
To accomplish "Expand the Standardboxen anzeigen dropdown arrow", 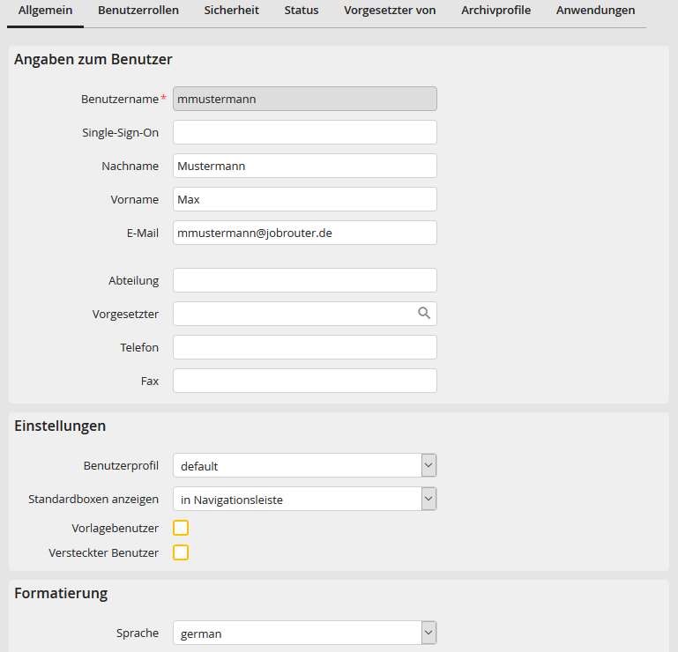I will point(428,499).
